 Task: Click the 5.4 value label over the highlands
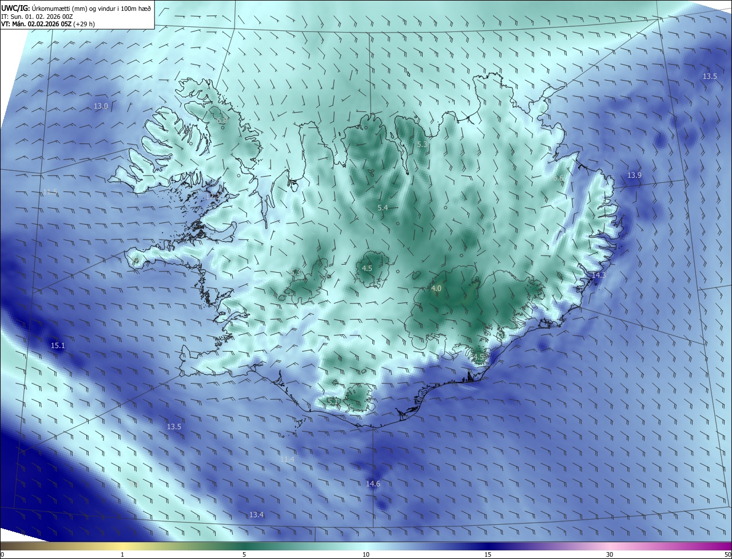pos(383,207)
